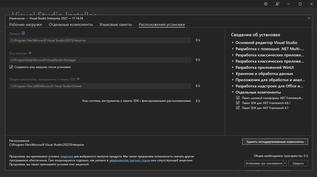317x177 pixels.
Task: Expand Основной редактор Visual Studio
Action: click(x=233, y=43)
